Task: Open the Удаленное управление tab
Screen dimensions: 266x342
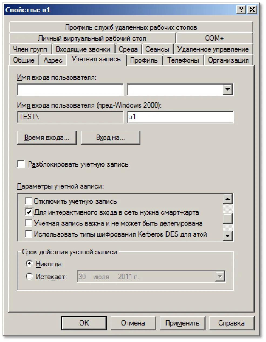Action: [x=213, y=49]
